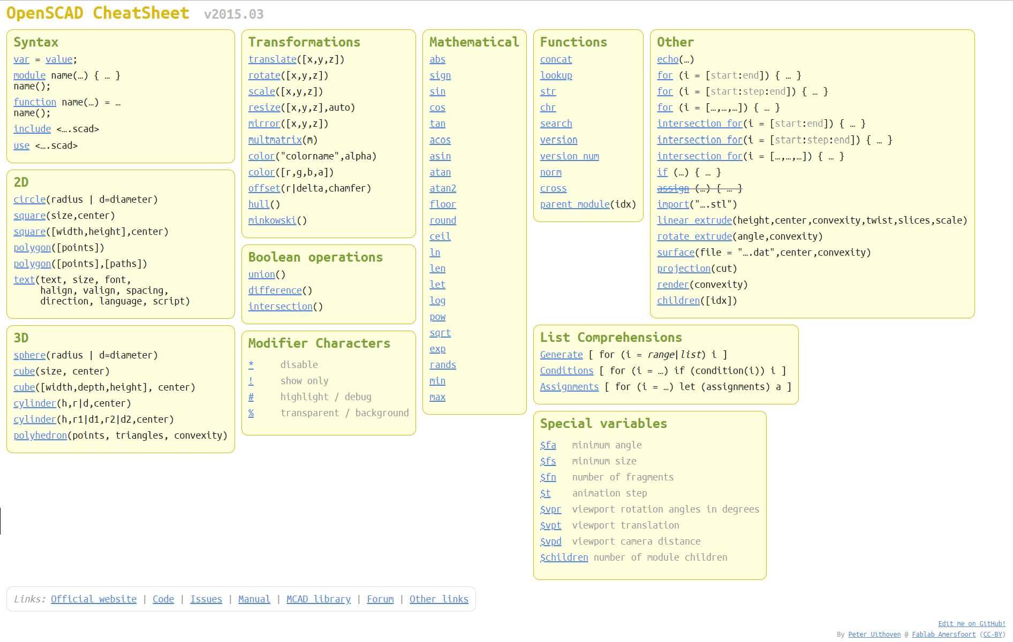Click the Issues footer link

pos(206,599)
